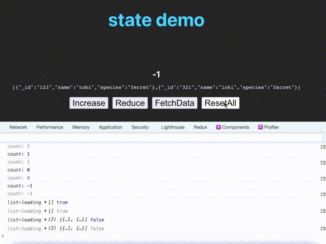Click the console filter input field
The image size is (326, 244).
161,137
